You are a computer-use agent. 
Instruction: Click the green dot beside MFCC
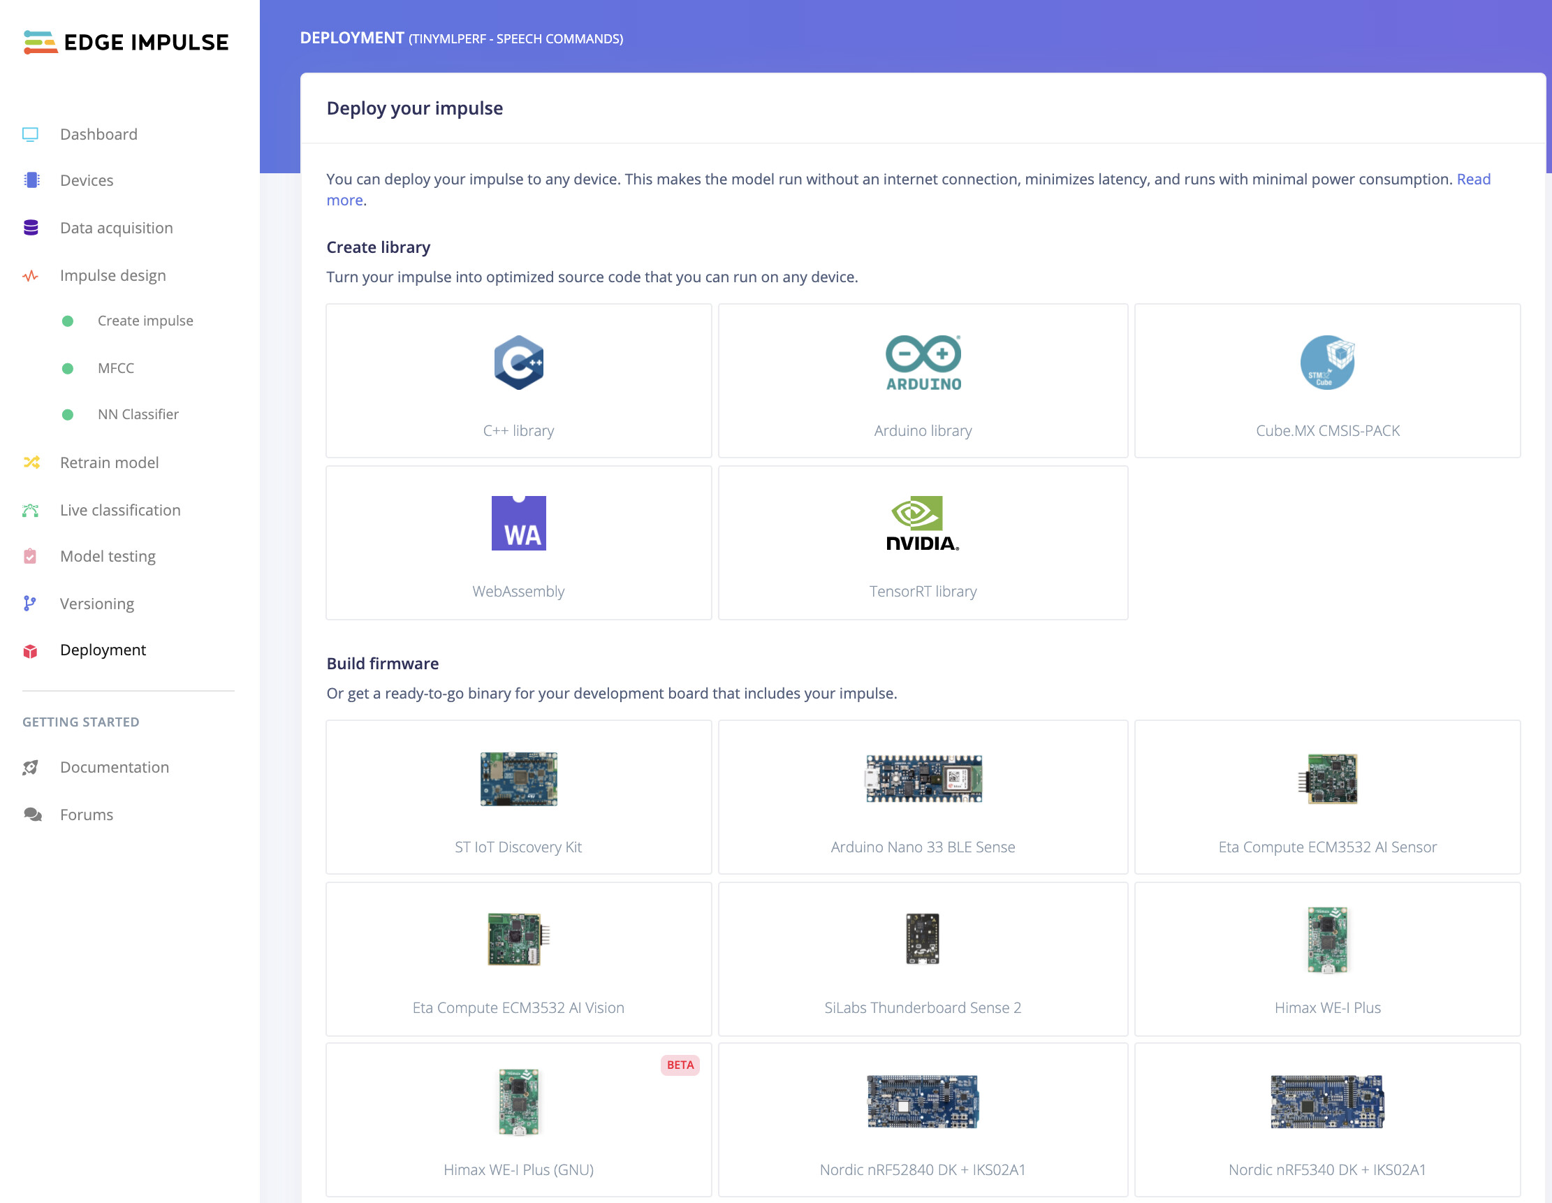click(x=68, y=369)
